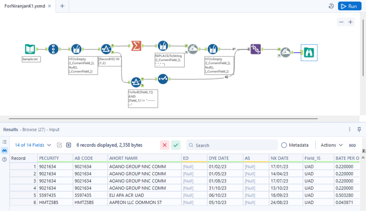Select the first Multi-Field Formula tool after Record ID

pyautogui.click(x=76, y=49)
